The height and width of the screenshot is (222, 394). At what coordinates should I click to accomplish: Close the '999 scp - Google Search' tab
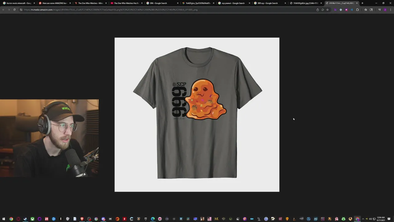pos(285,3)
